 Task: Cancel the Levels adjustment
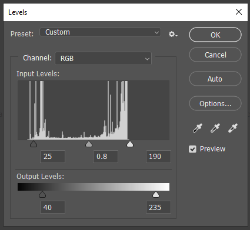pos(215,55)
